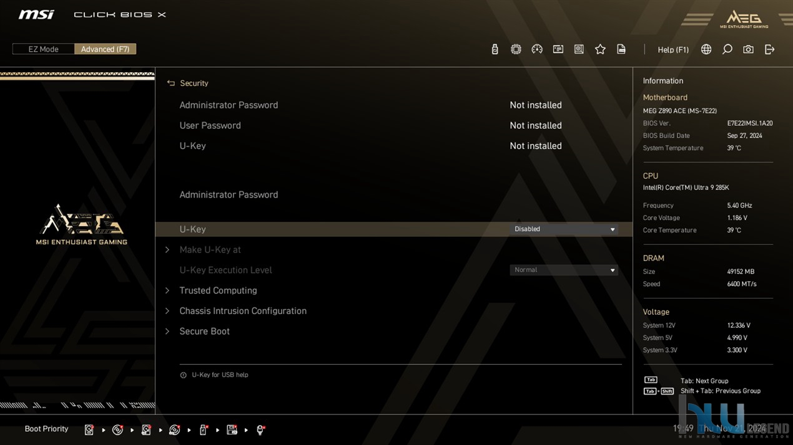Select the first hard disk boot device icon
This screenshot has width=793, height=445.
coord(89,429)
